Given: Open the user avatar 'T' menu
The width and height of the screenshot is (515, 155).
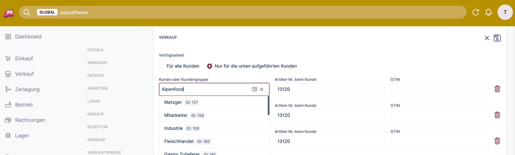Looking at the screenshot, I should coord(505,12).
